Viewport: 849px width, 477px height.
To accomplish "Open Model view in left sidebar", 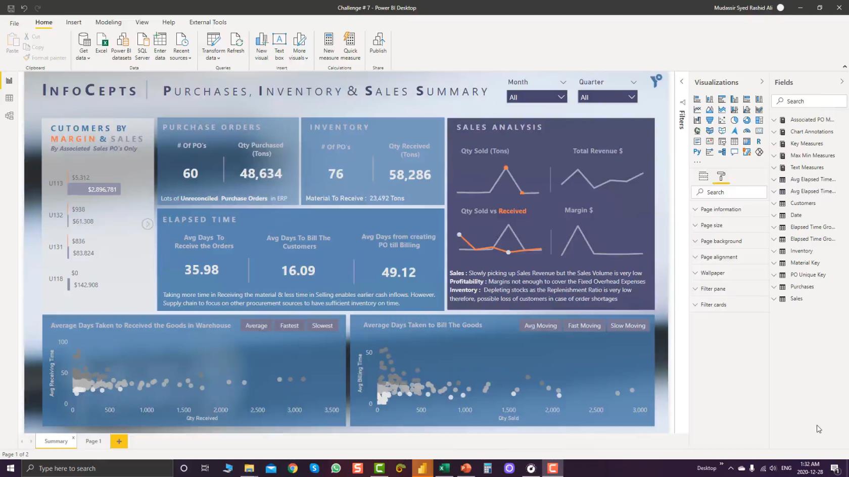I will pos(9,116).
